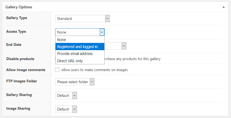Viewport: 231px width, 118px height.
Task: Click the Gallery Options panel title
Action: (x=19, y=7)
